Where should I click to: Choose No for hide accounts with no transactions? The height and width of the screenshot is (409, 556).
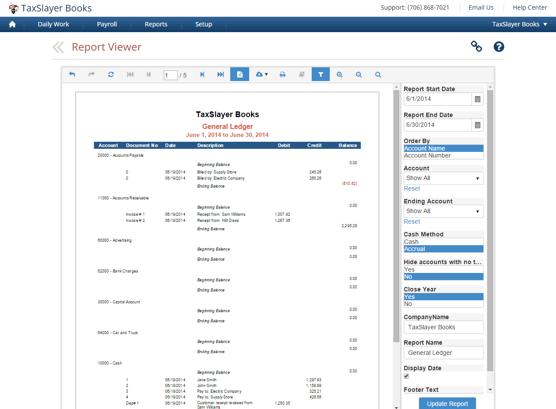444,276
